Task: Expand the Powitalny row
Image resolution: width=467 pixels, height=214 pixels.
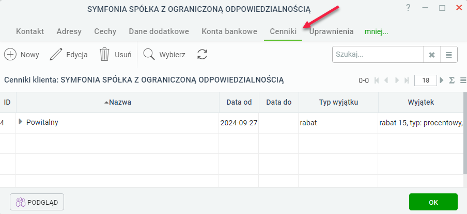Action: coord(20,122)
